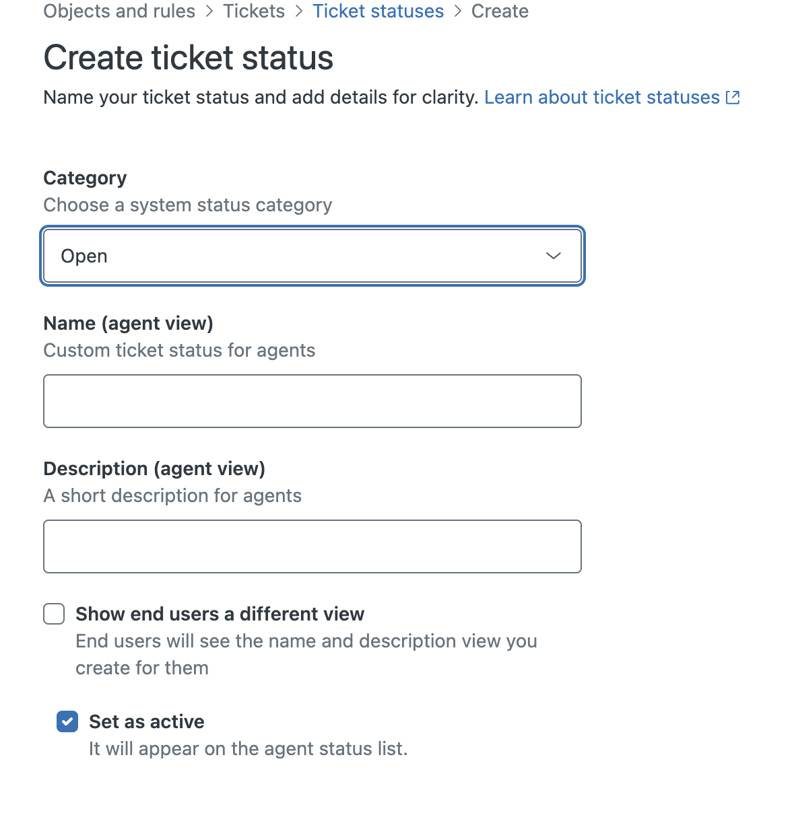Click the Create ticket status heading
The height and width of the screenshot is (813, 792).
[x=188, y=58]
